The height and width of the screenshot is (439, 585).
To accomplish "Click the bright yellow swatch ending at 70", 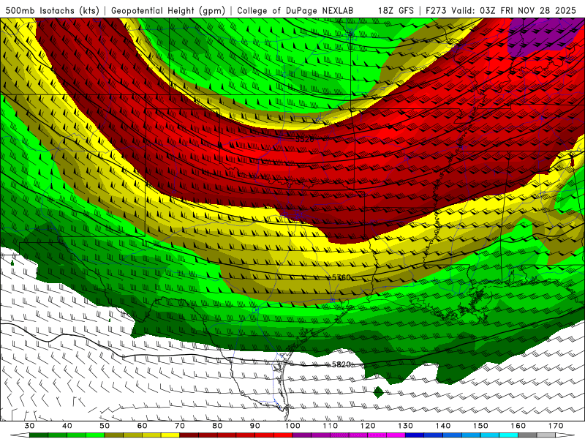I will coord(170,435).
